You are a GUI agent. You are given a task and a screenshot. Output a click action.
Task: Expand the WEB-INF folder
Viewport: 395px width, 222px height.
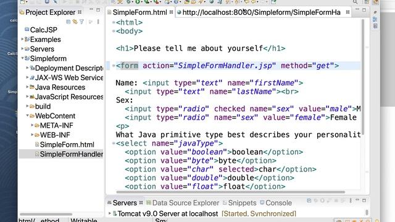click(32, 135)
